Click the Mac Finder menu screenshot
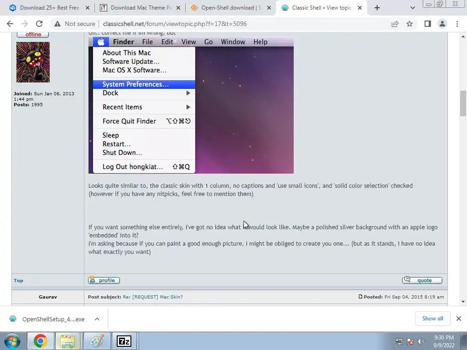 [191, 105]
